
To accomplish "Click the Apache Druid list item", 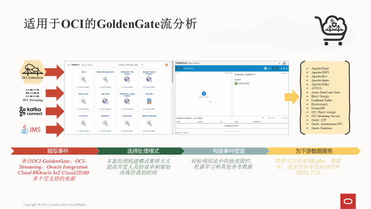I will point(320,68).
